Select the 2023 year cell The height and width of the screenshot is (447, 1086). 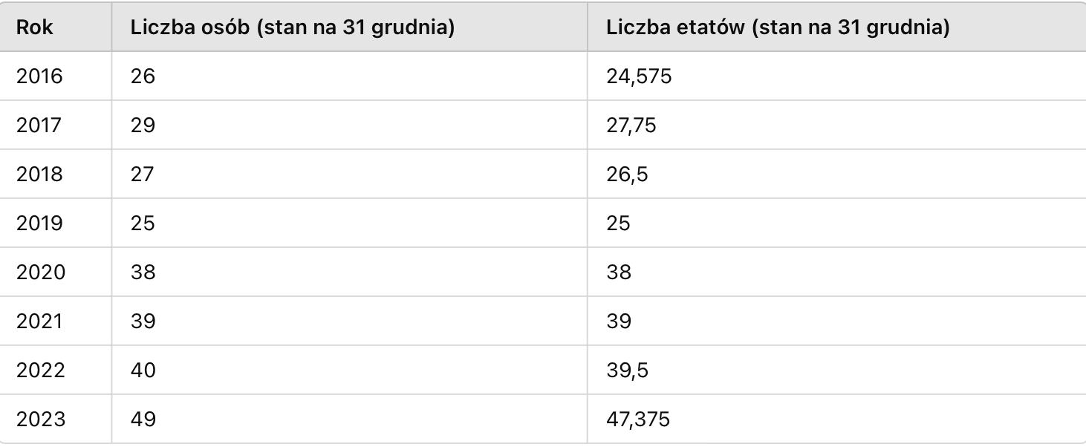pos(56,419)
